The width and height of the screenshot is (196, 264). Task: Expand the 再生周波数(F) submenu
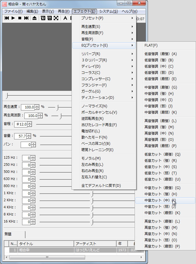click(x=104, y=33)
